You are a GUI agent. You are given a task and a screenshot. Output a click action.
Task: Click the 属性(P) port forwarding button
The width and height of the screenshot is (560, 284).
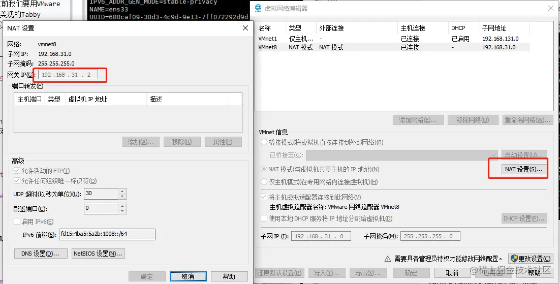click(x=223, y=142)
